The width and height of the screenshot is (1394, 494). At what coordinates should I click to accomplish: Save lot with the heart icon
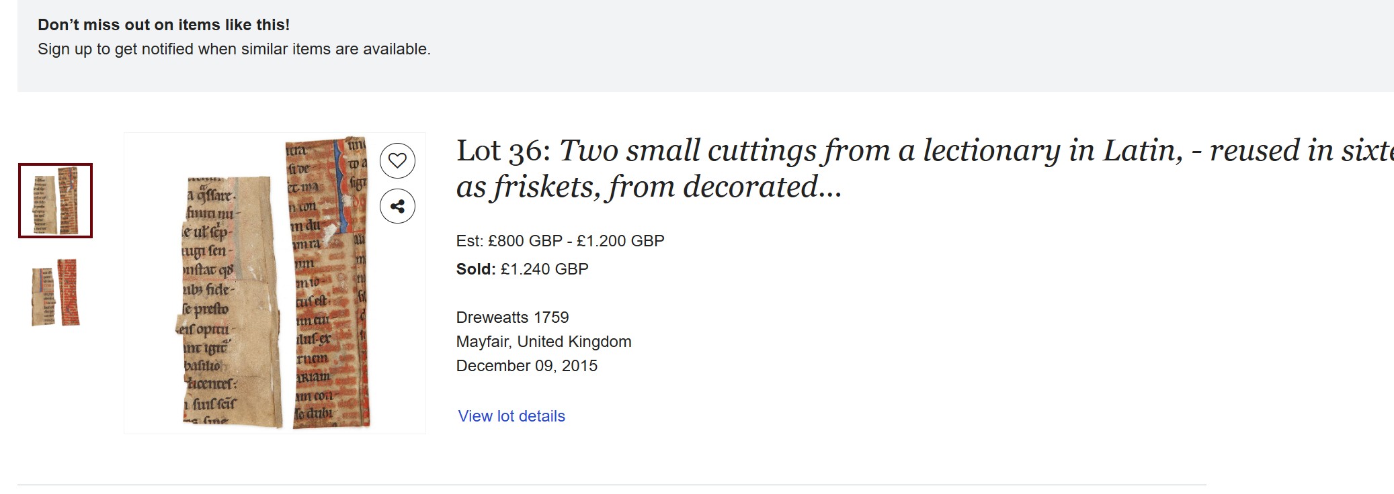(x=397, y=161)
